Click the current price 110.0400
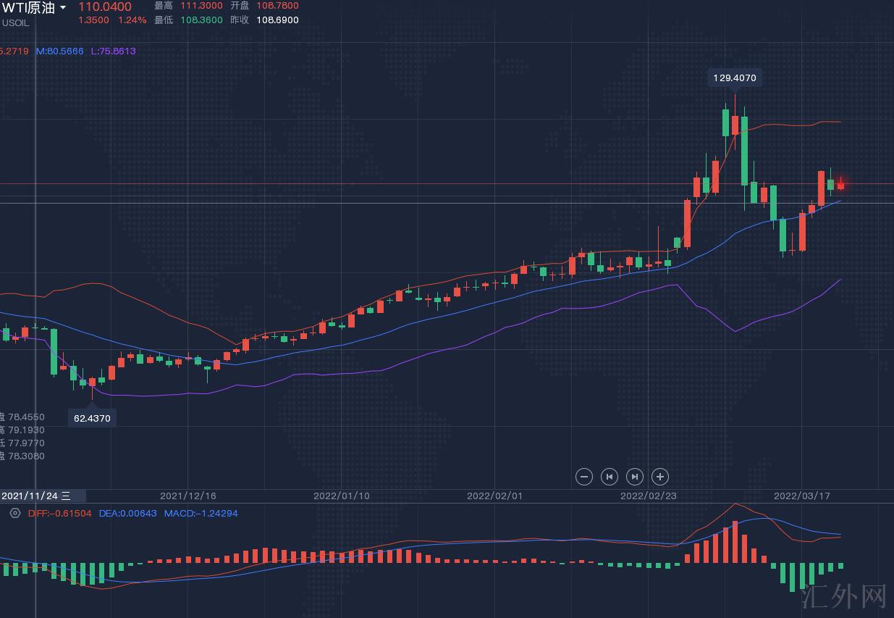 105,7
